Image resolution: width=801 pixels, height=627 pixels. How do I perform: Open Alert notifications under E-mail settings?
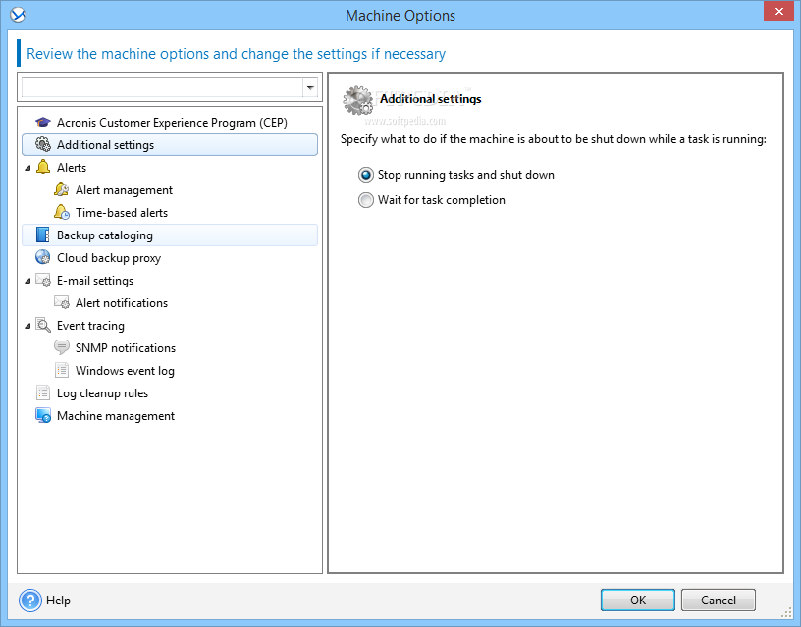[121, 303]
